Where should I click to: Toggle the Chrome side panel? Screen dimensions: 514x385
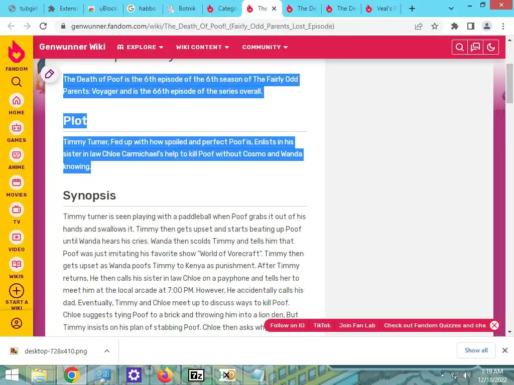coord(471,26)
